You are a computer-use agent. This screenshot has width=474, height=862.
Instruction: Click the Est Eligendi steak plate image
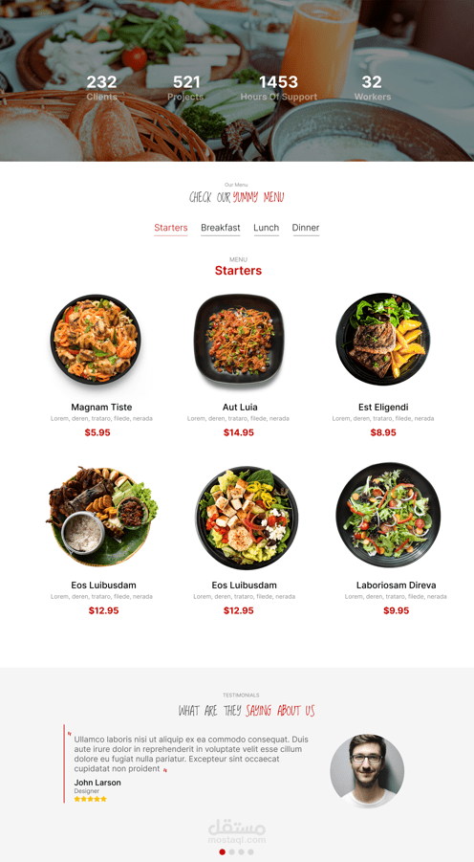(383, 340)
